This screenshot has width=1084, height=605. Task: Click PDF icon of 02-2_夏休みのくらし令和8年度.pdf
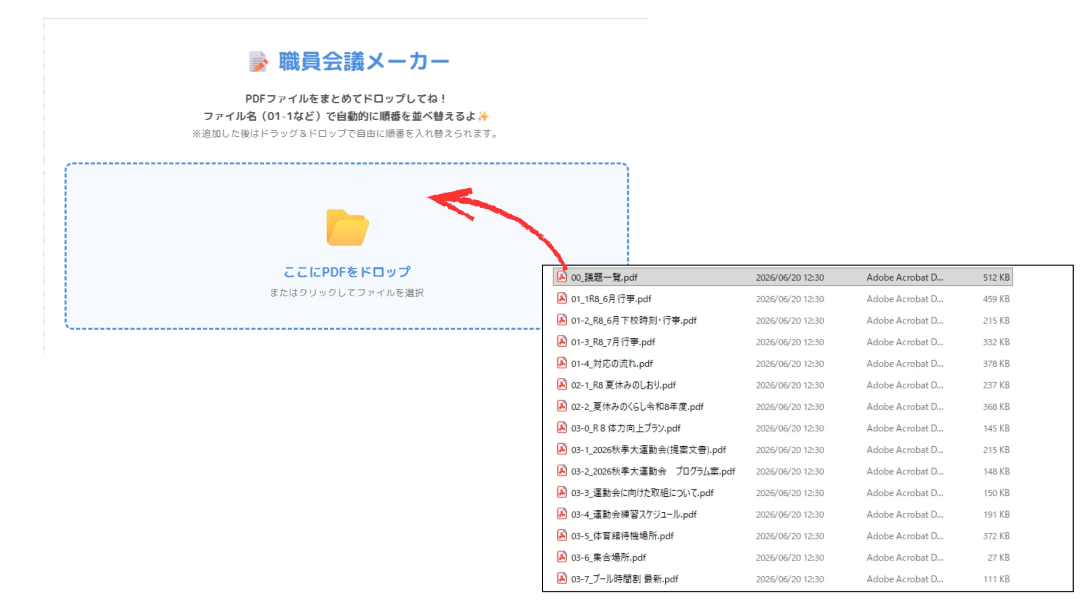[x=561, y=406]
